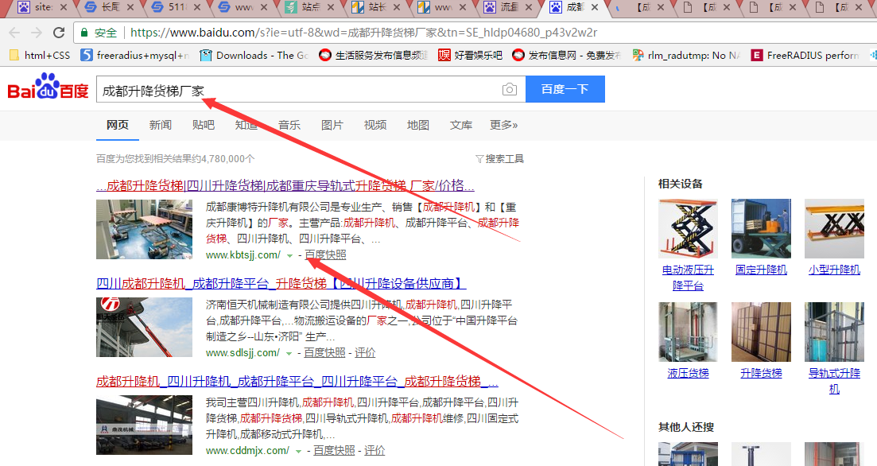Image resolution: width=877 pixels, height=466 pixels.
Task: Open result '成都升降机_四川升降机' title link
Action: [297, 382]
